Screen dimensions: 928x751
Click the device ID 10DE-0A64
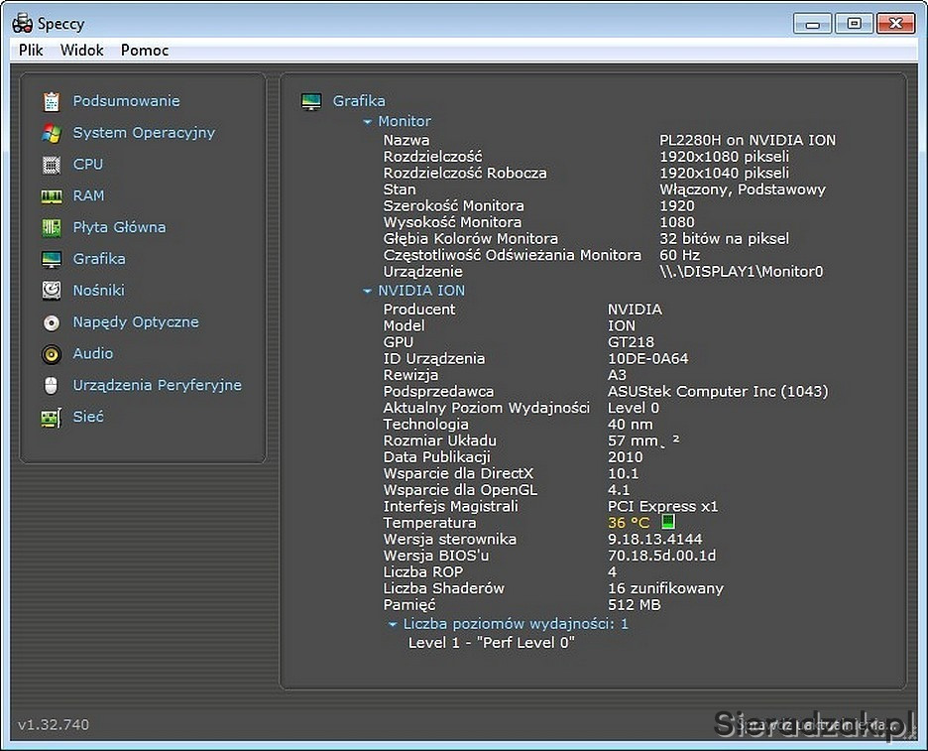tap(648, 359)
